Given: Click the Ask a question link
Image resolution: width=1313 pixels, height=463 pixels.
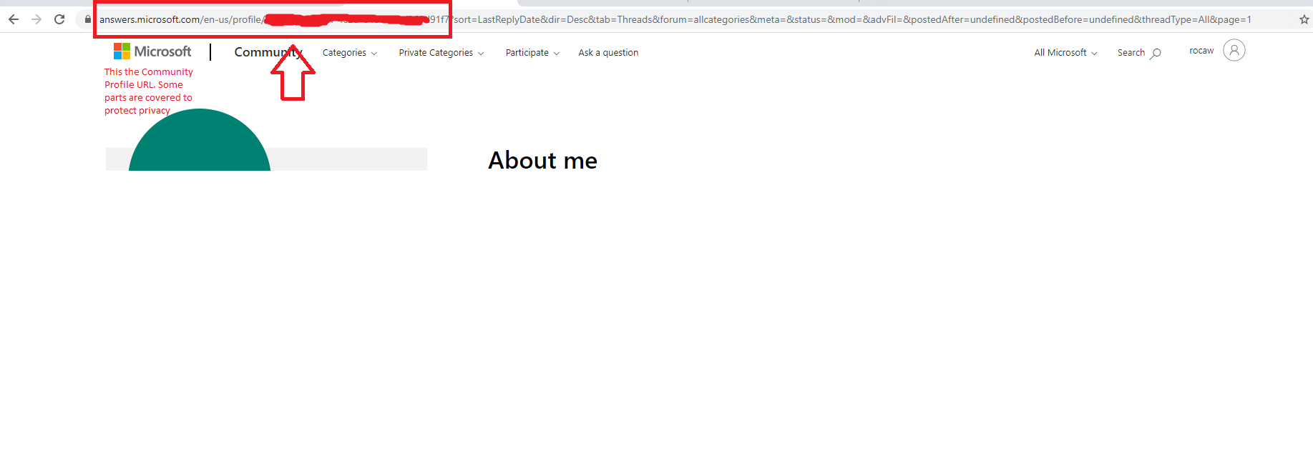Looking at the screenshot, I should click(x=608, y=53).
